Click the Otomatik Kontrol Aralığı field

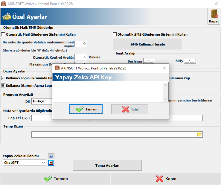tap(81, 57)
